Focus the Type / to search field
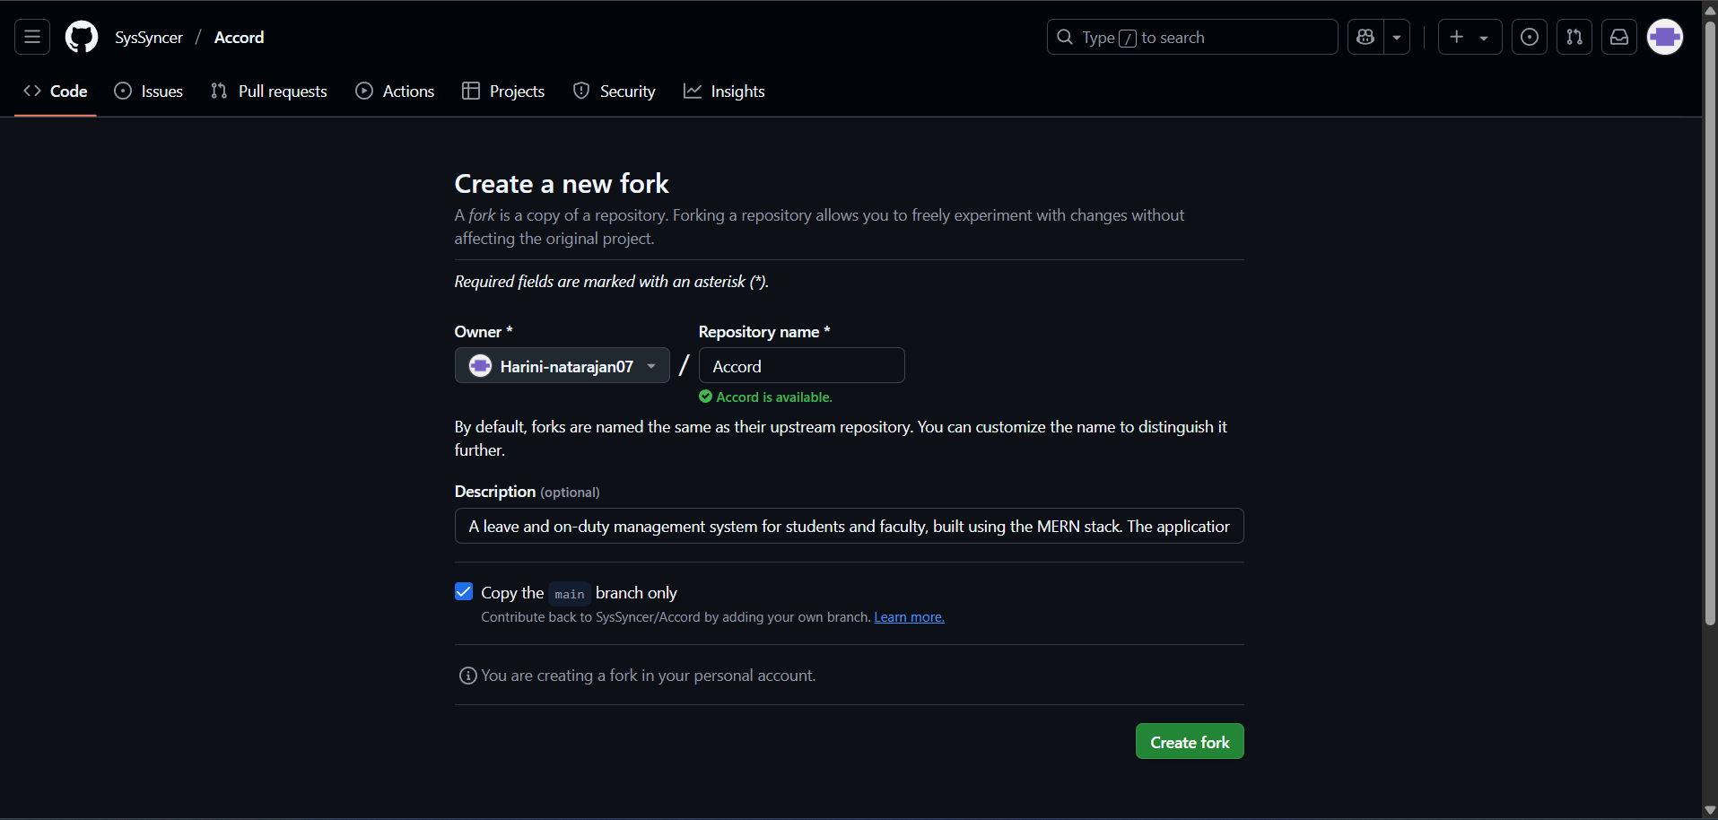Screen dimensions: 1718x820 coord(1192,37)
